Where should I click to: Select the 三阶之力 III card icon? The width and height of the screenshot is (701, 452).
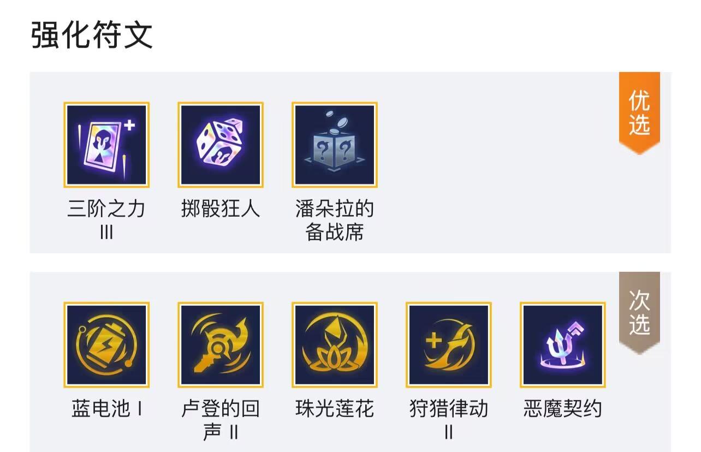click(x=106, y=145)
